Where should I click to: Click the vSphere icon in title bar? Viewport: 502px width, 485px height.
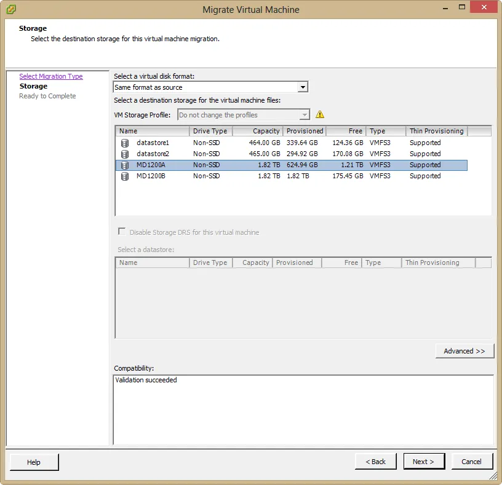(x=10, y=9)
